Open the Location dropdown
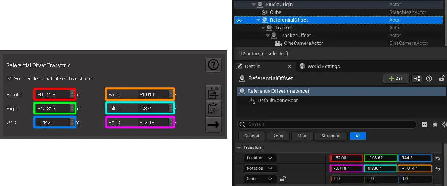The image size is (447, 186). click(260, 158)
